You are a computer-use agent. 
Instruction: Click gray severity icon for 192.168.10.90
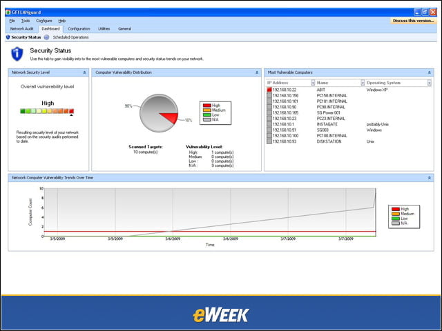click(x=269, y=107)
